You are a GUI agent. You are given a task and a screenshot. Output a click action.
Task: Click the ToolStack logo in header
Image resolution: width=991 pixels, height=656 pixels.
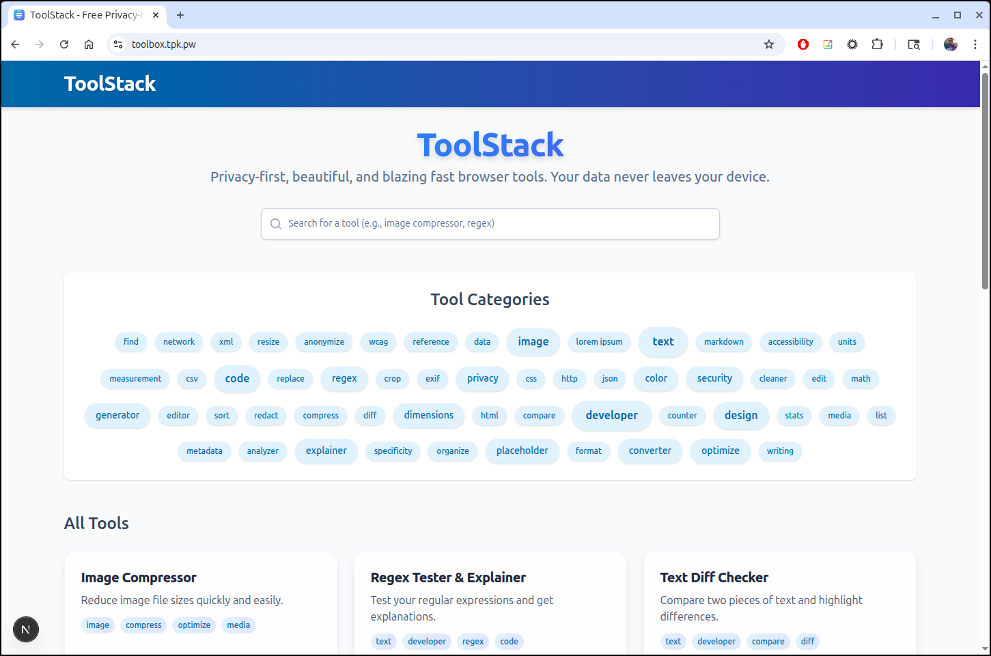110,84
